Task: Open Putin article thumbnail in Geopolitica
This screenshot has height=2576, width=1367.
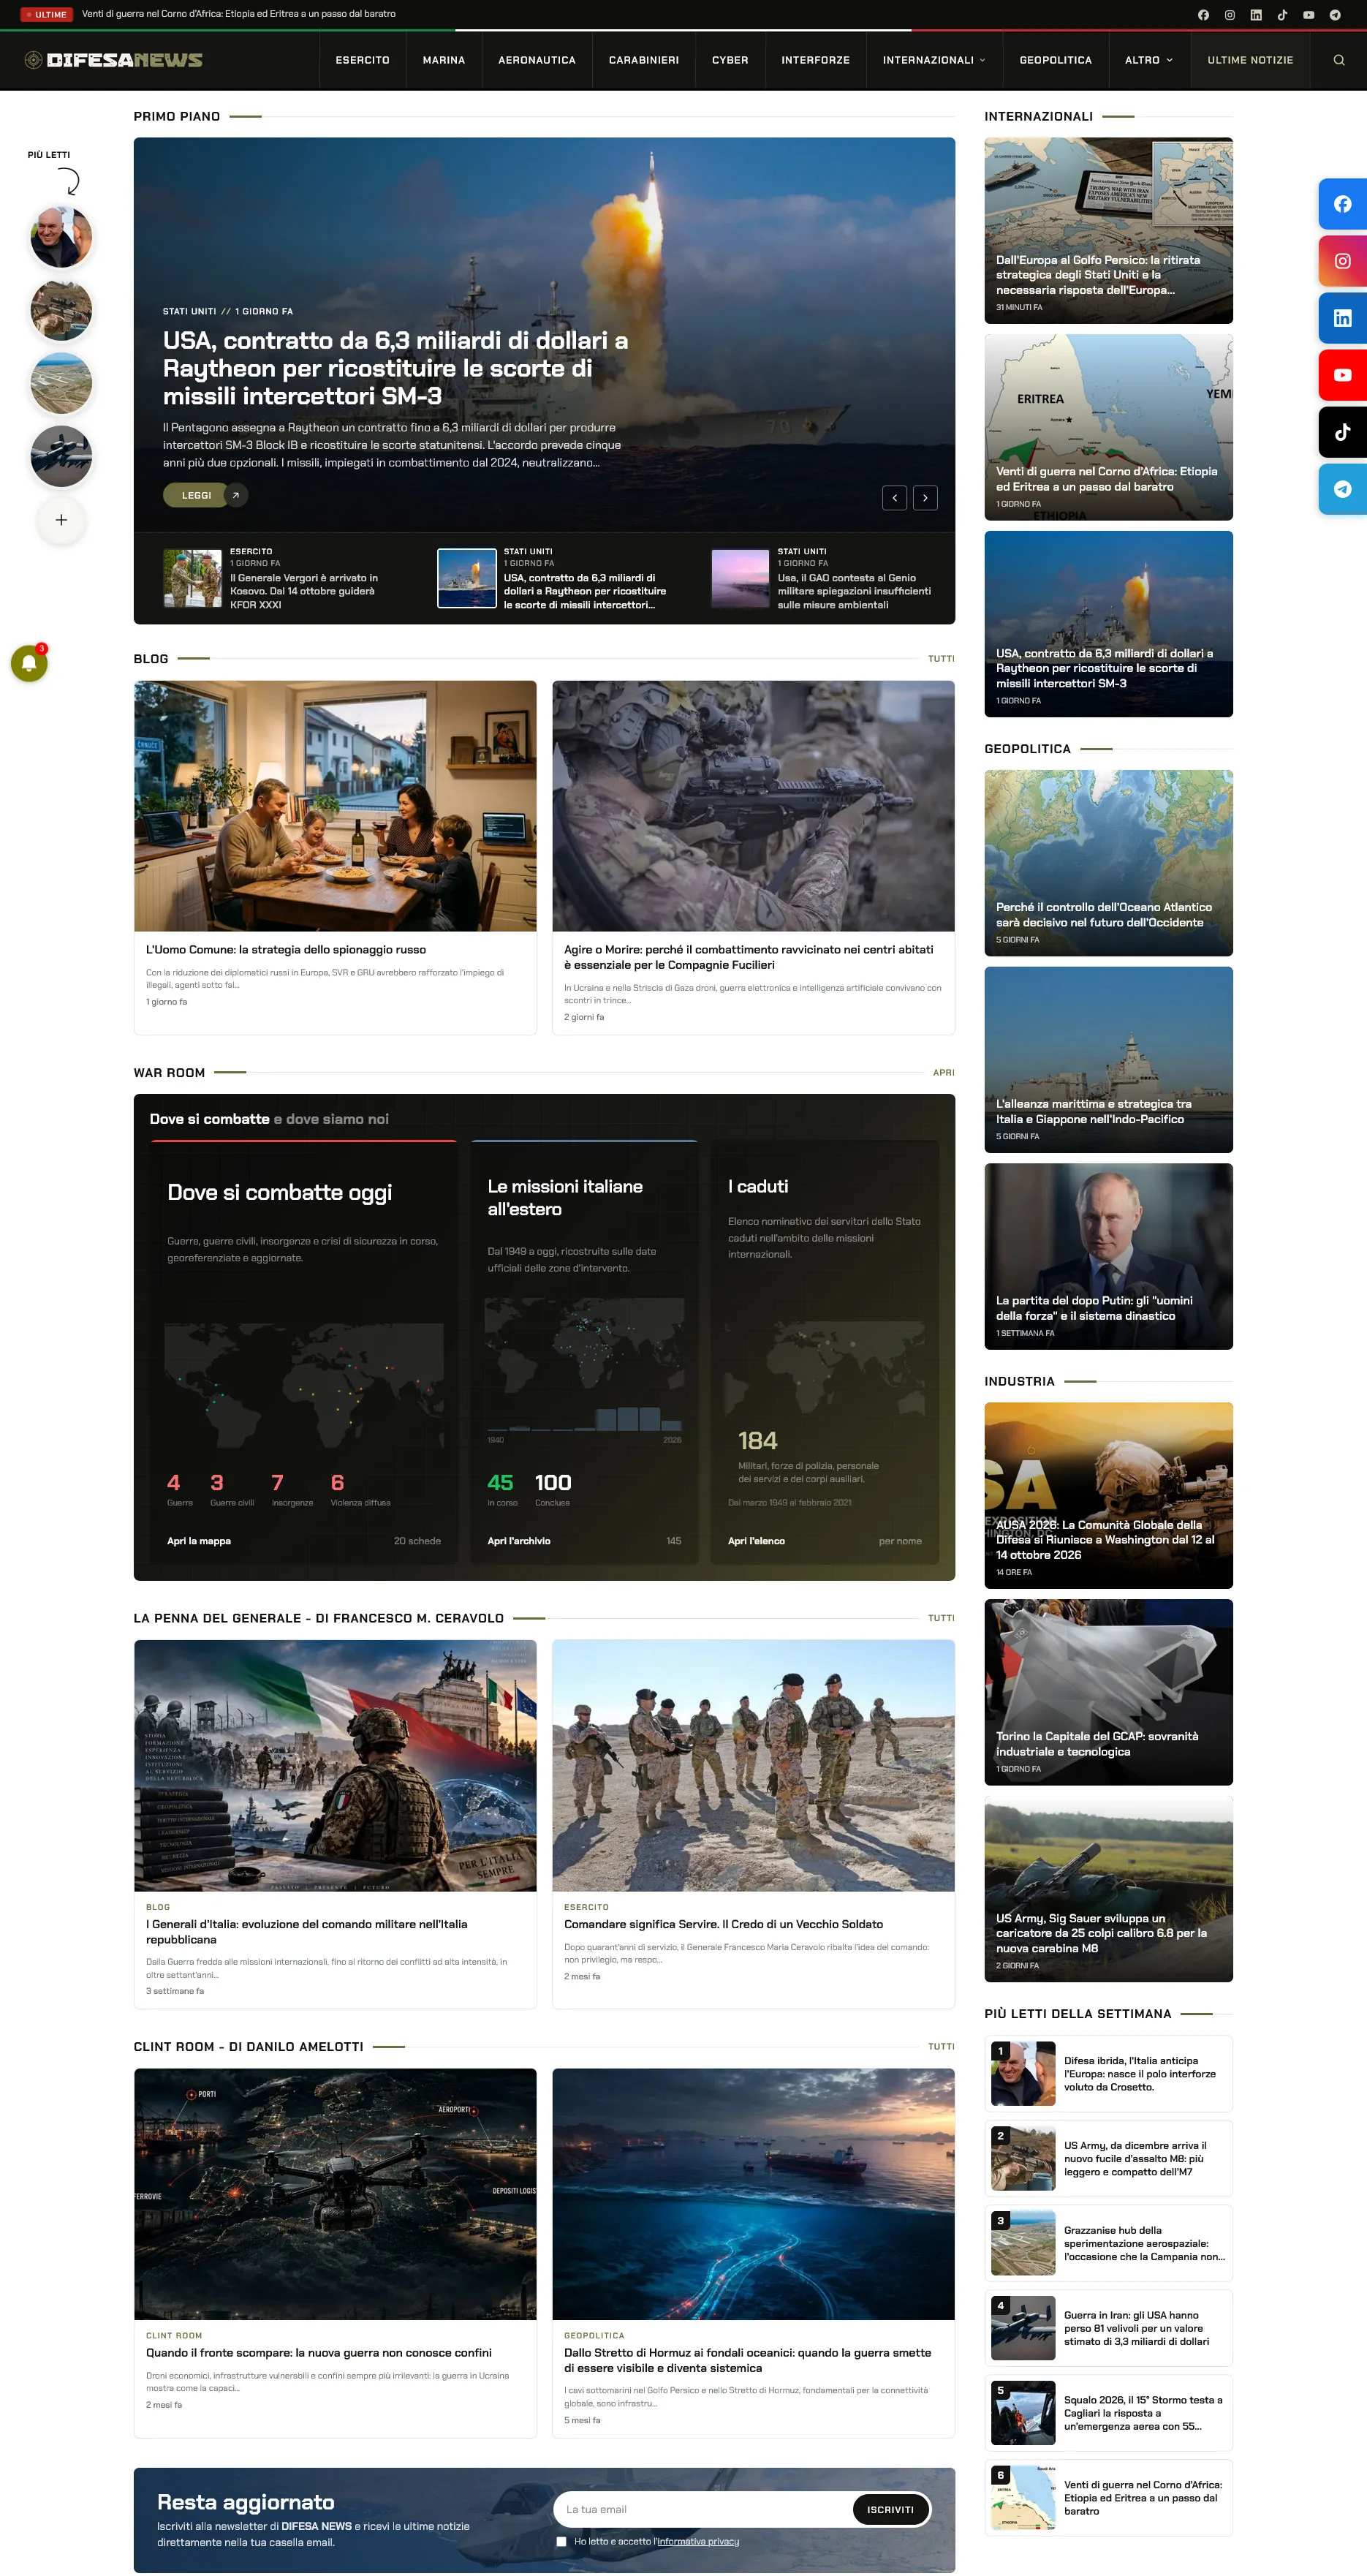Action: [1108, 1256]
